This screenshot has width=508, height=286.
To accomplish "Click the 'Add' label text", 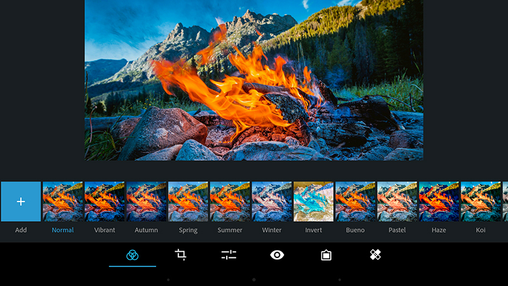I will [x=21, y=230].
